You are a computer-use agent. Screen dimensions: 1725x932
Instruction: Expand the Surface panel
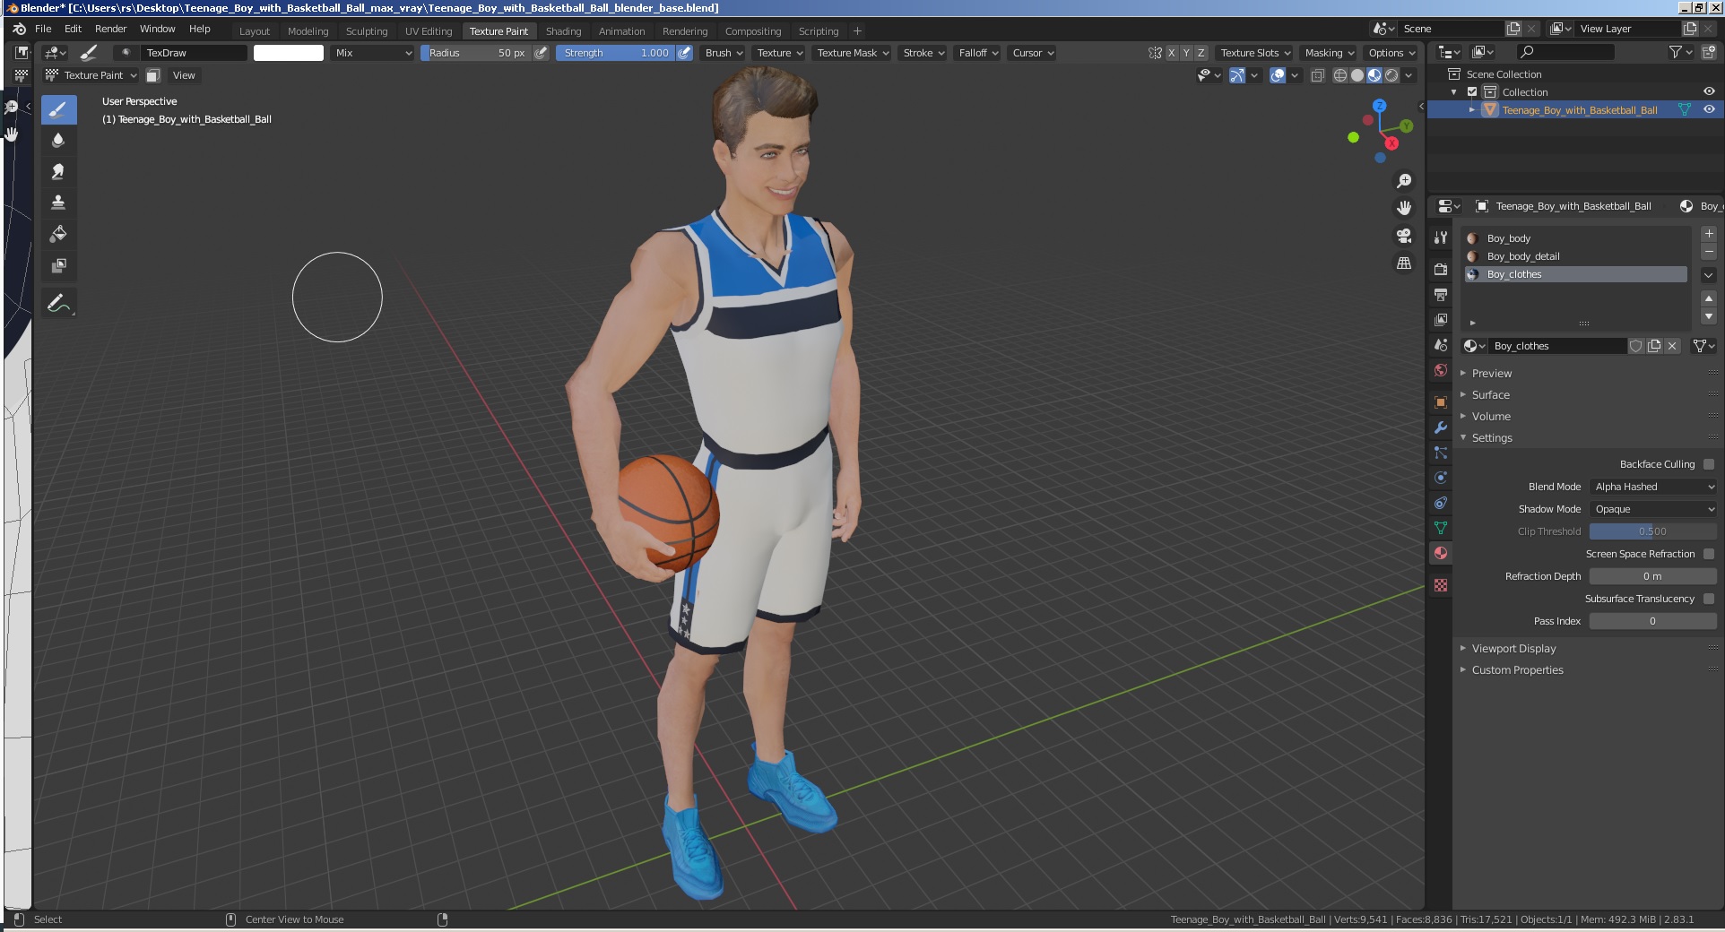tap(1490, 395)
